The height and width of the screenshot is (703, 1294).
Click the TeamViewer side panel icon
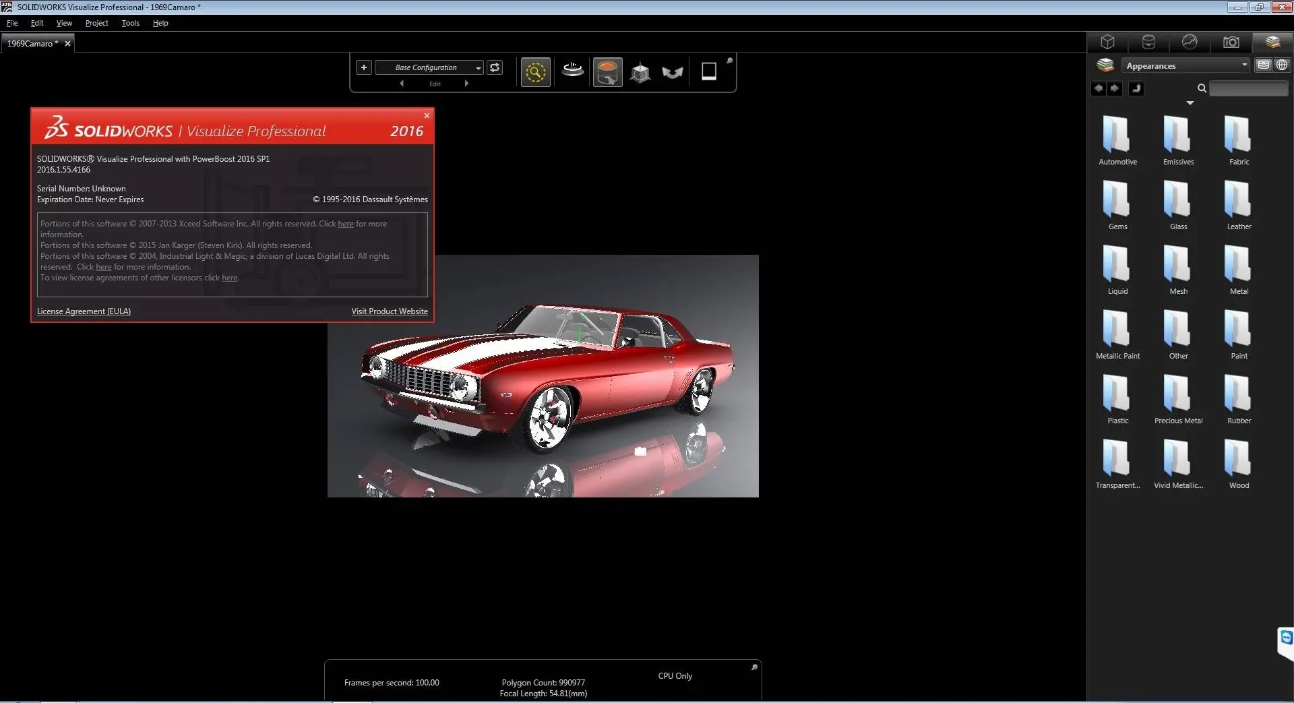(x=1286, y=638)
